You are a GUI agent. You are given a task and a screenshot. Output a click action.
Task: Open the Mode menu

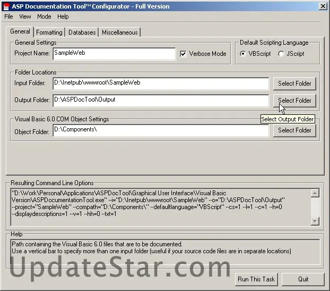pyautogui.click(x=44, y=16)
